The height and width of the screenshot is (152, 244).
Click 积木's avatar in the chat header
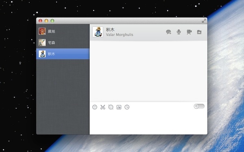point(98,32)
